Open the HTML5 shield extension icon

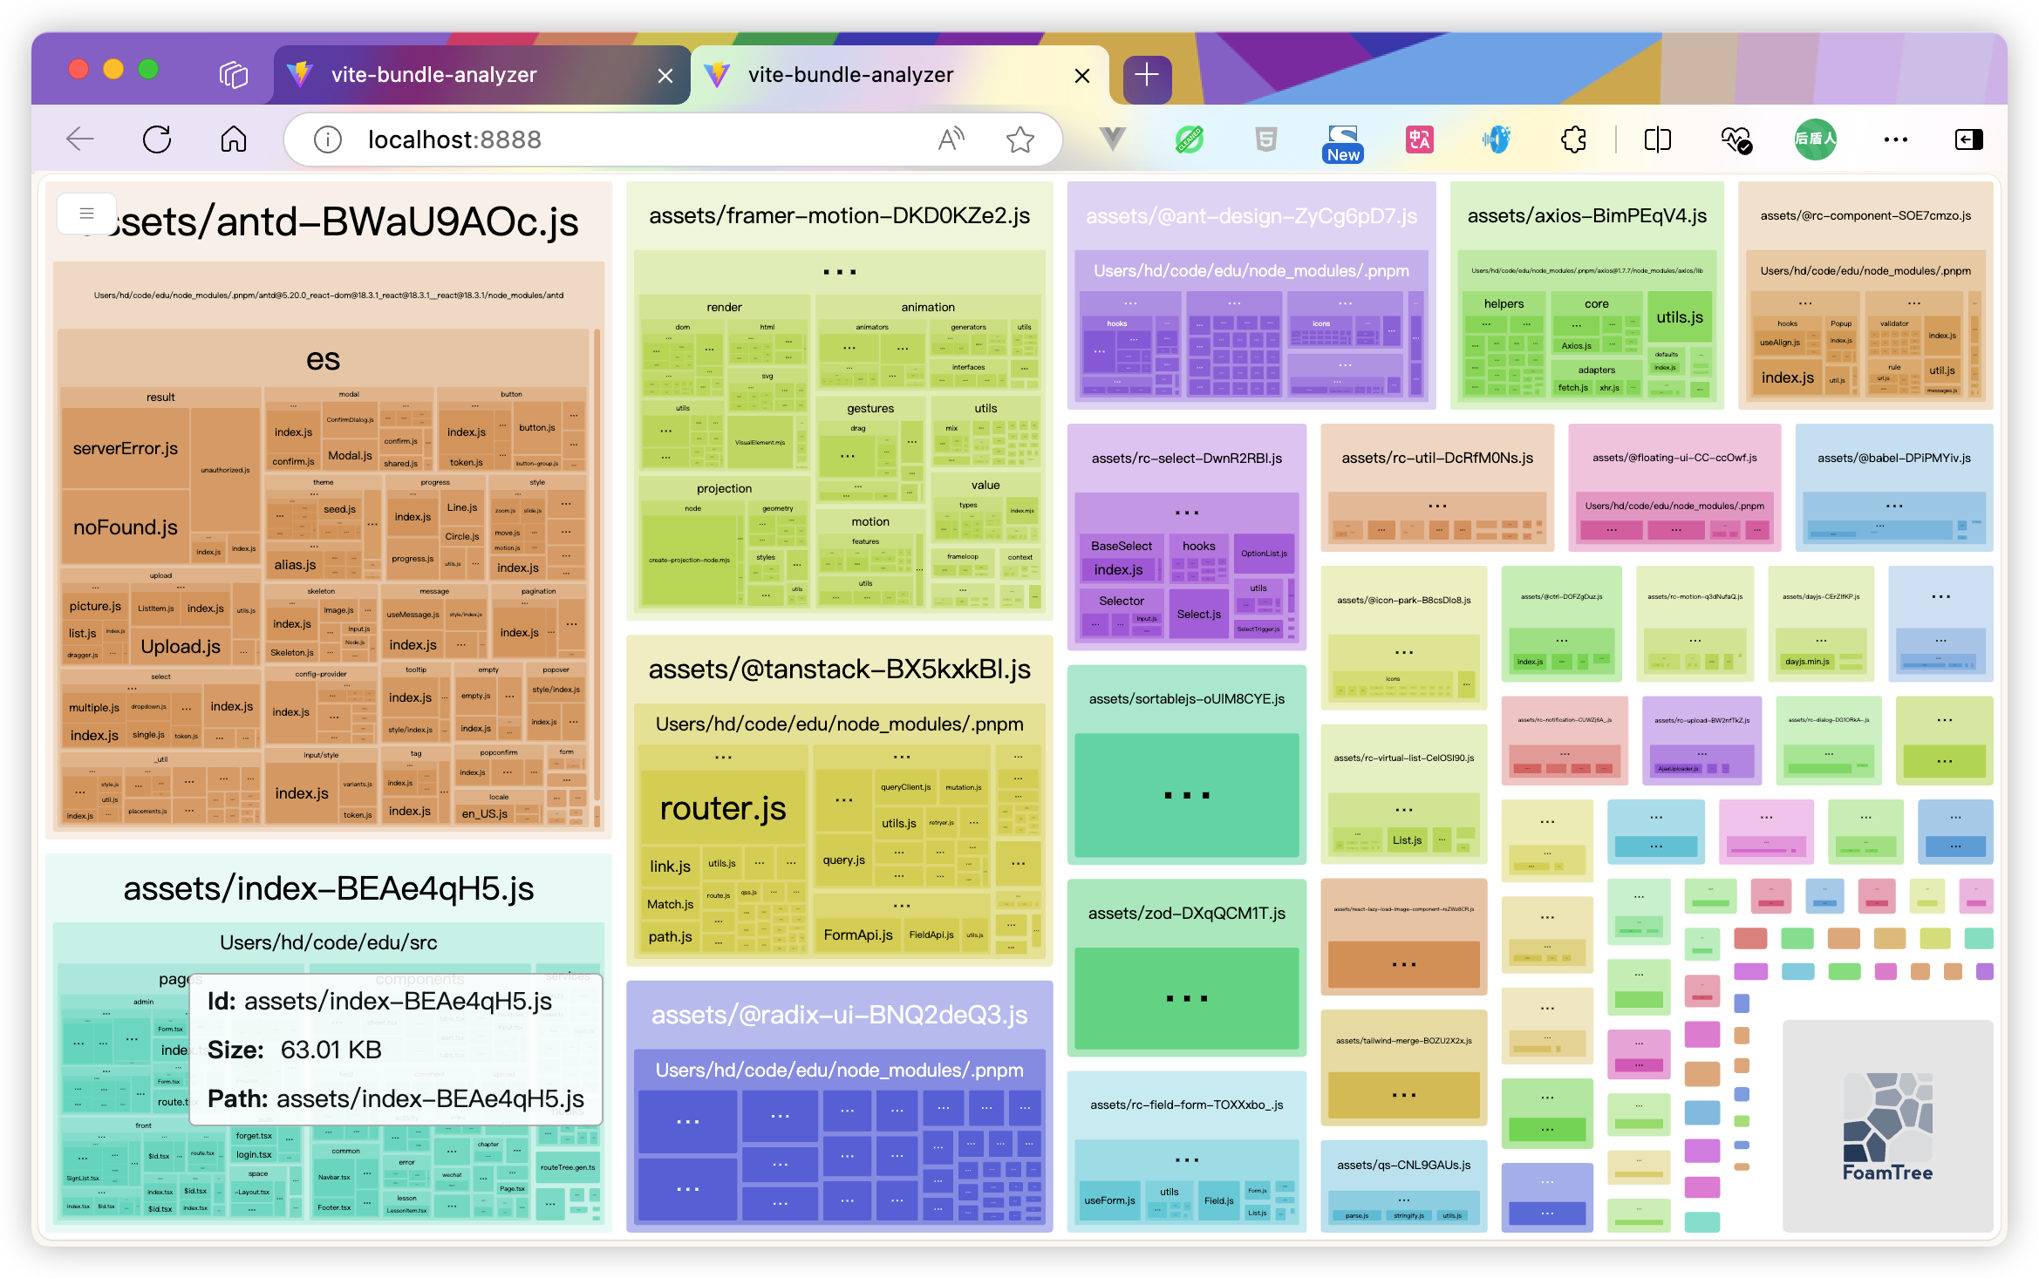pos(1266,139)
